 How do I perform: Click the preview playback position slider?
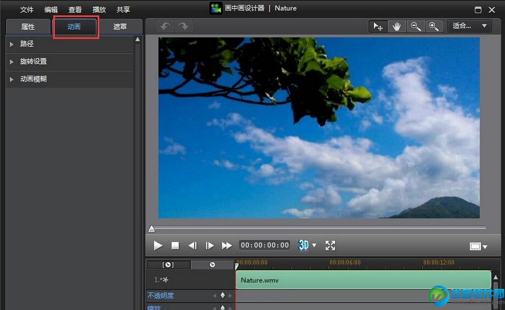(x=151, y=229)
